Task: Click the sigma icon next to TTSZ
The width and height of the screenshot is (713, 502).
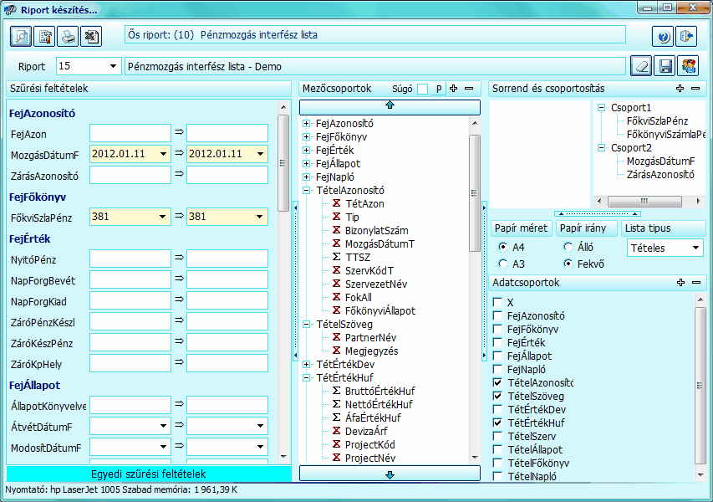Action: pyautogui.click(x=337, y=257)
